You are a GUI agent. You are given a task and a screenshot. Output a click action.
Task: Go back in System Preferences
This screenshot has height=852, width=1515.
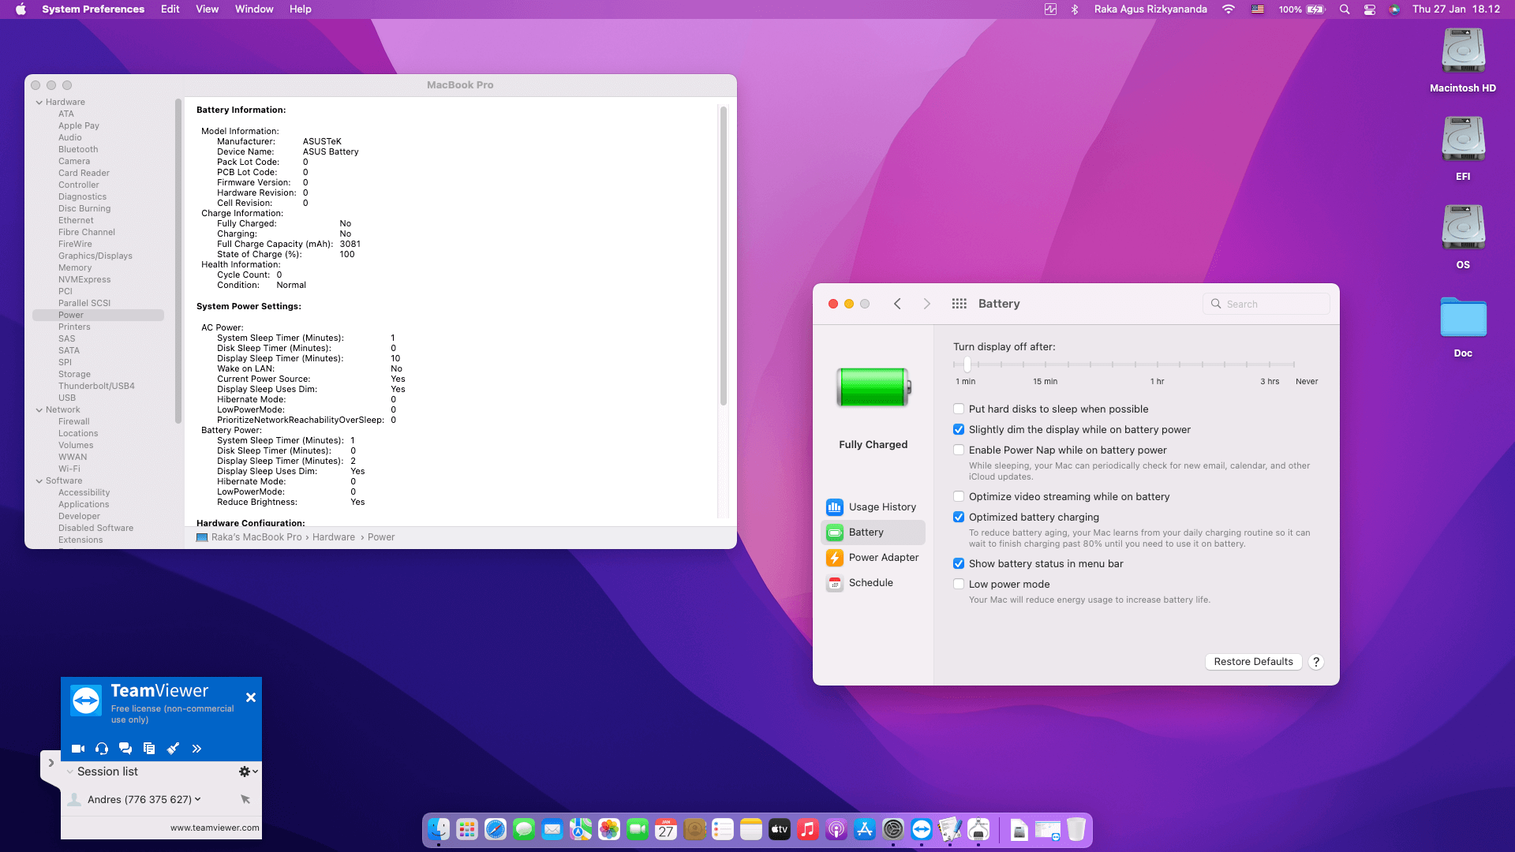[x=897, y=304]
